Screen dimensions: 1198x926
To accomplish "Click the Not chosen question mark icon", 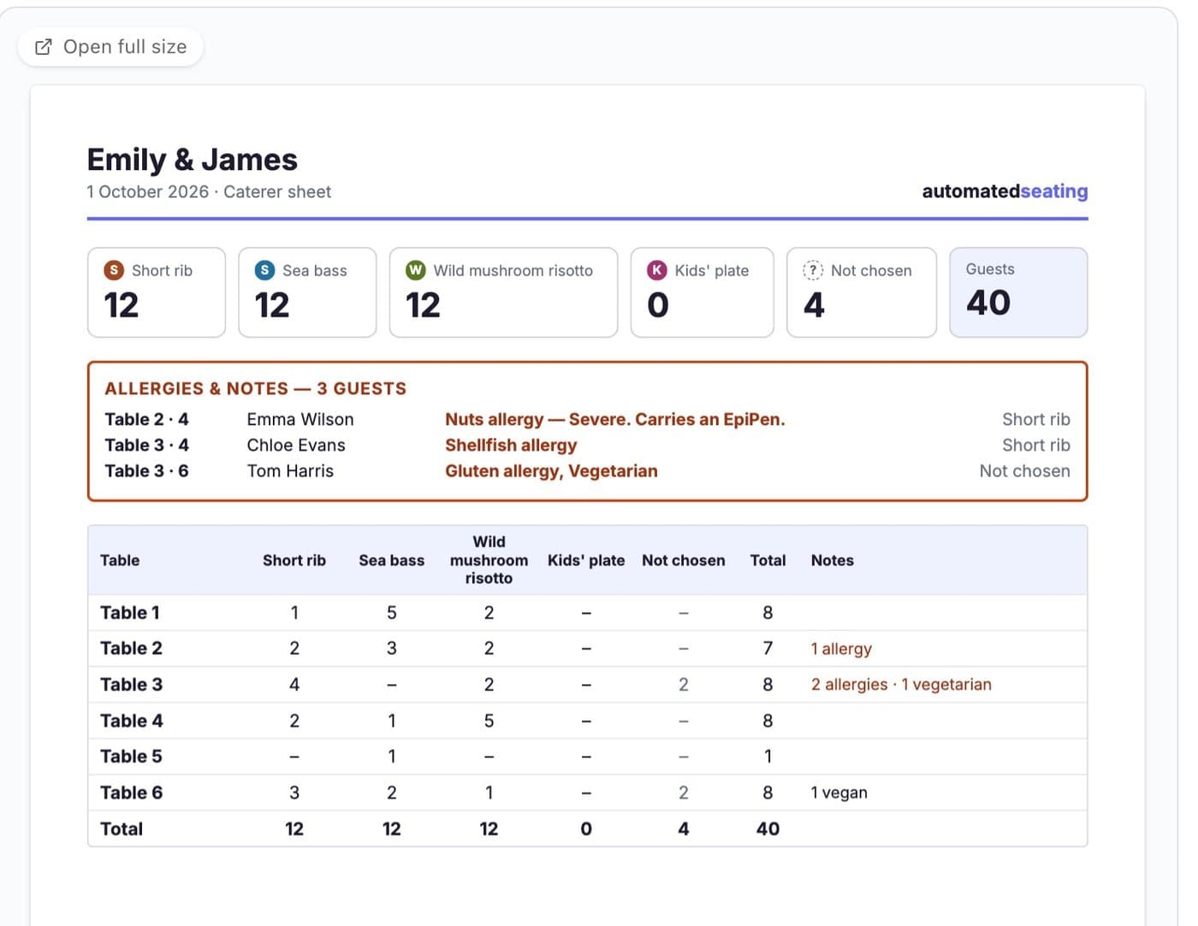I will tap(813, 270).
